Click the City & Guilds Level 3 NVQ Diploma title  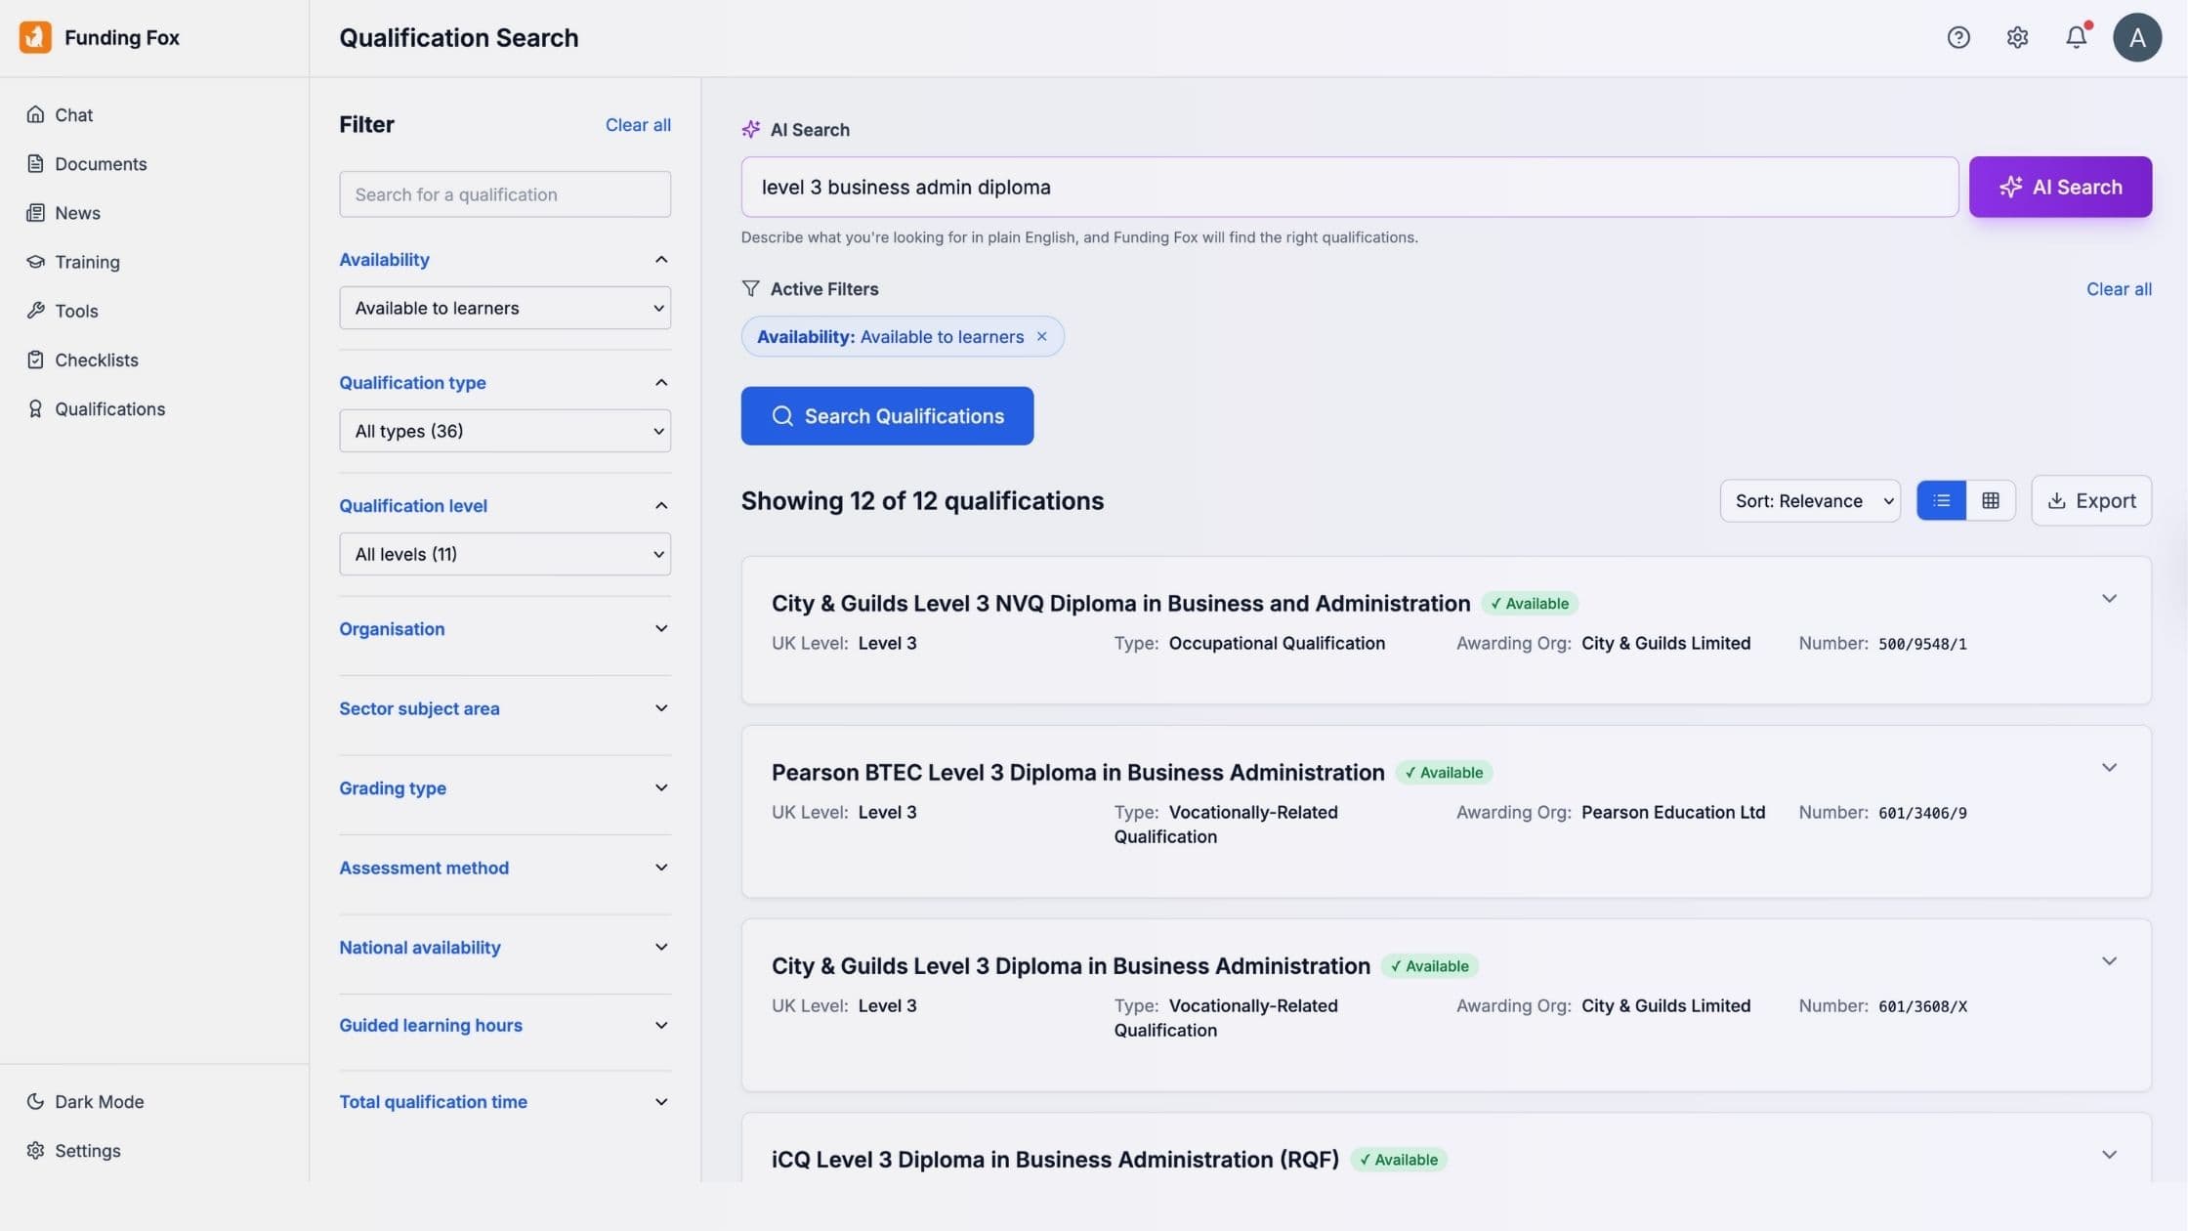(1120, 603)
